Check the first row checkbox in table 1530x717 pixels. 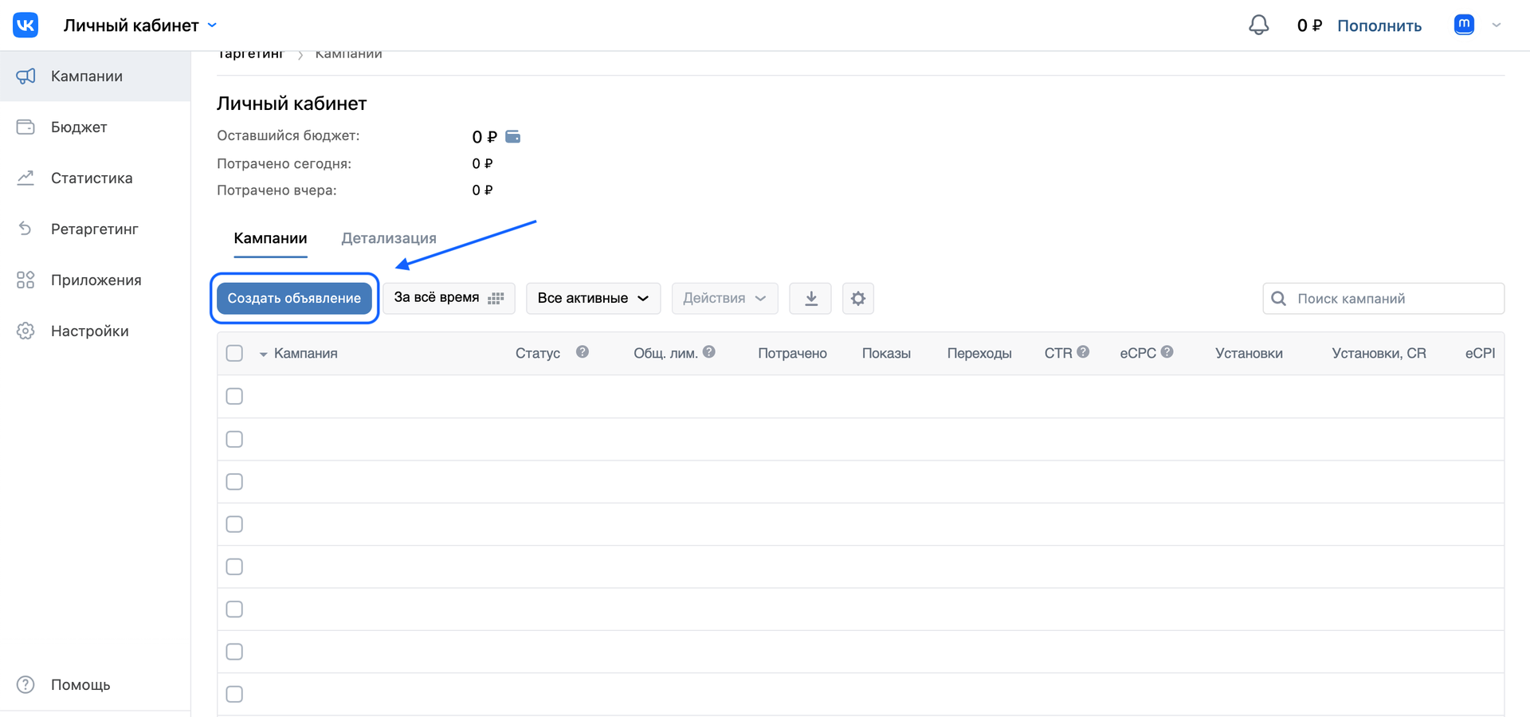point(234,397)
